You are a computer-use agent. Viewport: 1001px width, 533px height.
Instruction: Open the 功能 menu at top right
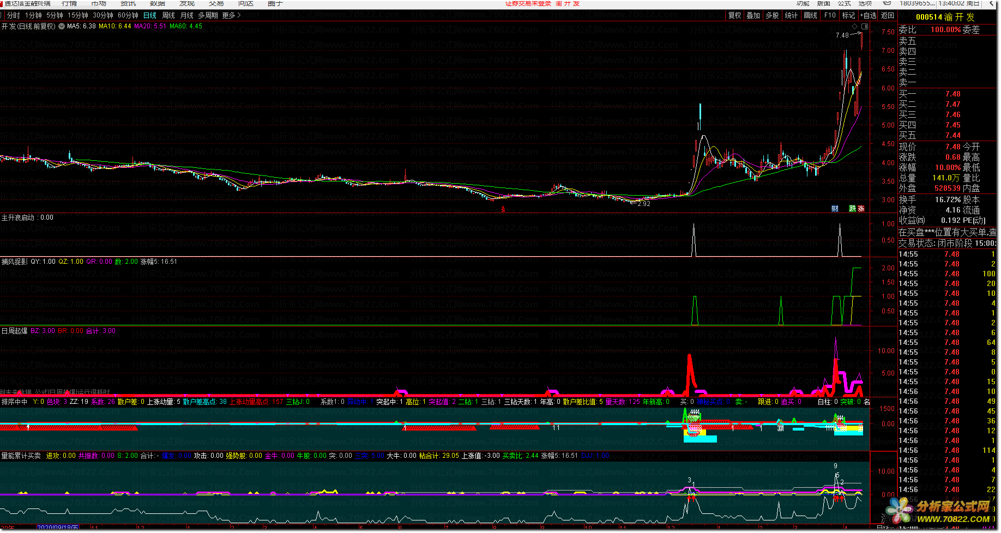803,3
